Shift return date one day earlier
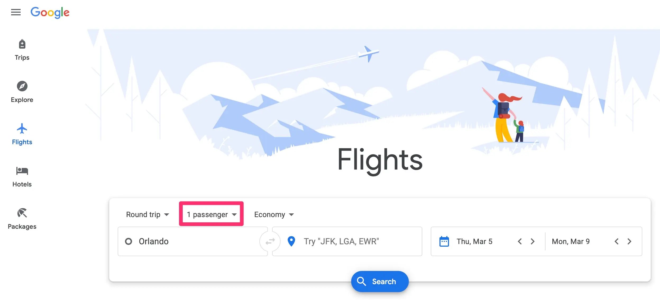 [x=616, y=241]
